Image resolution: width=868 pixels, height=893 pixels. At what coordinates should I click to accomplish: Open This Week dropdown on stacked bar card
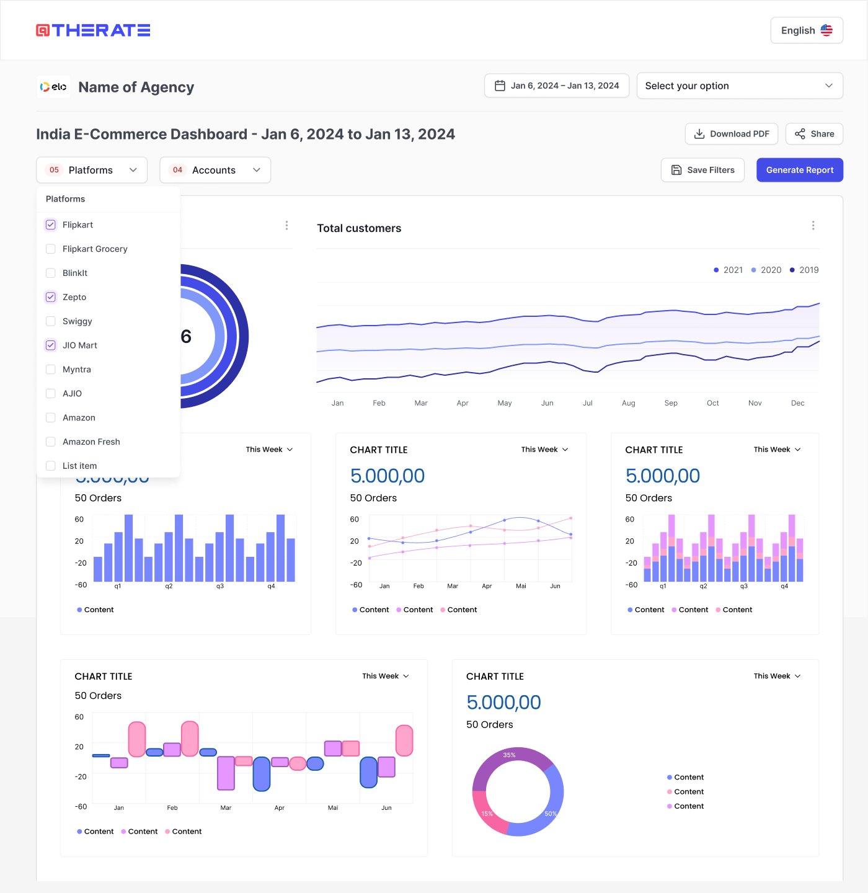point(777,450)
